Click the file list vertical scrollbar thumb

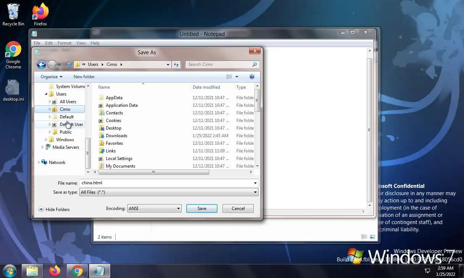click(x=257, y=100)
